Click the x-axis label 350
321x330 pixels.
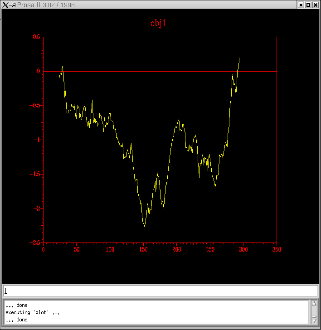[276, 249]
